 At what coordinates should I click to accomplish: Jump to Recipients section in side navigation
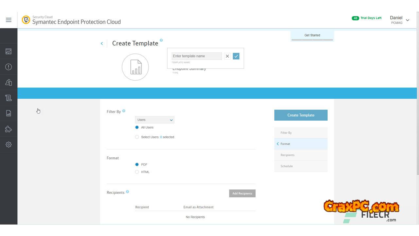coord(287,155)
